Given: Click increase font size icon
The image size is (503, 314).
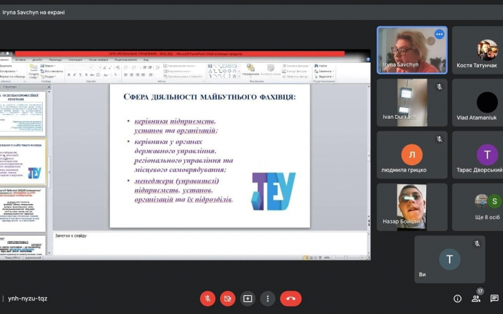Looking at the screenshot, I should [x=104, y=68].
